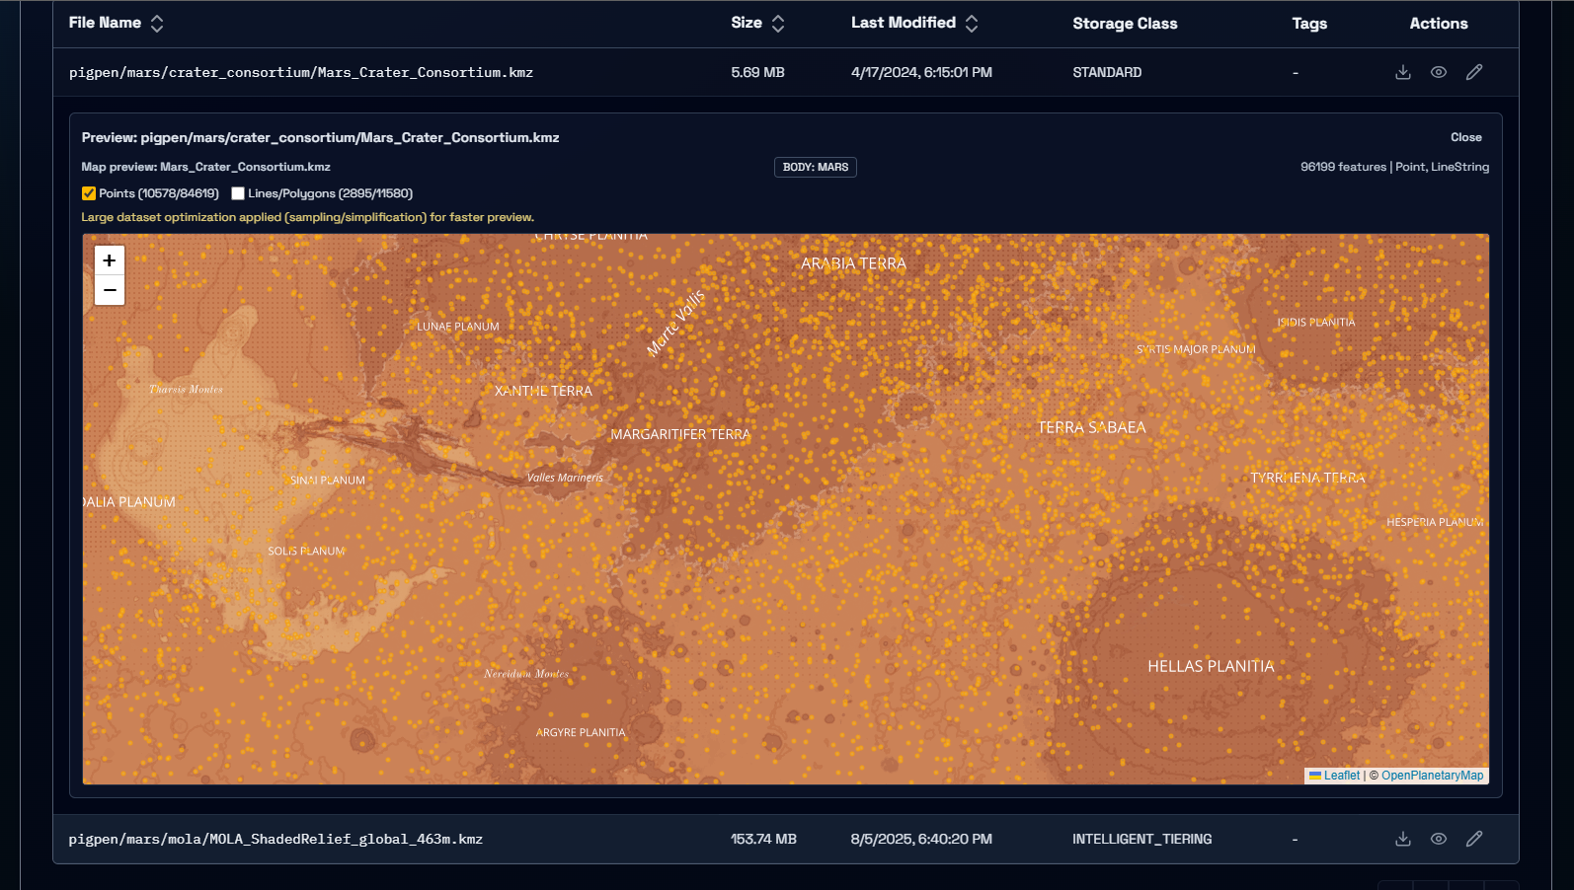Zoom out on the Mars map
This screenshot has height=890, width=1574.
click(x=110, y=290)
